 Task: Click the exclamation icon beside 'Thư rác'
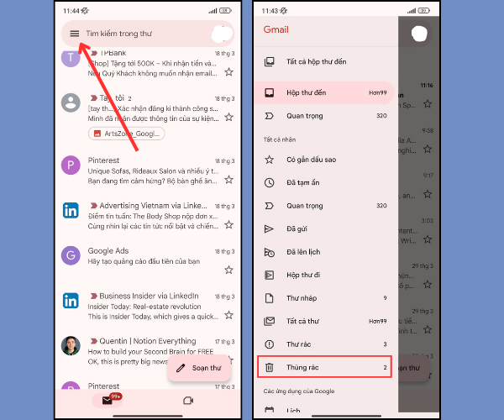click(269, 344)
